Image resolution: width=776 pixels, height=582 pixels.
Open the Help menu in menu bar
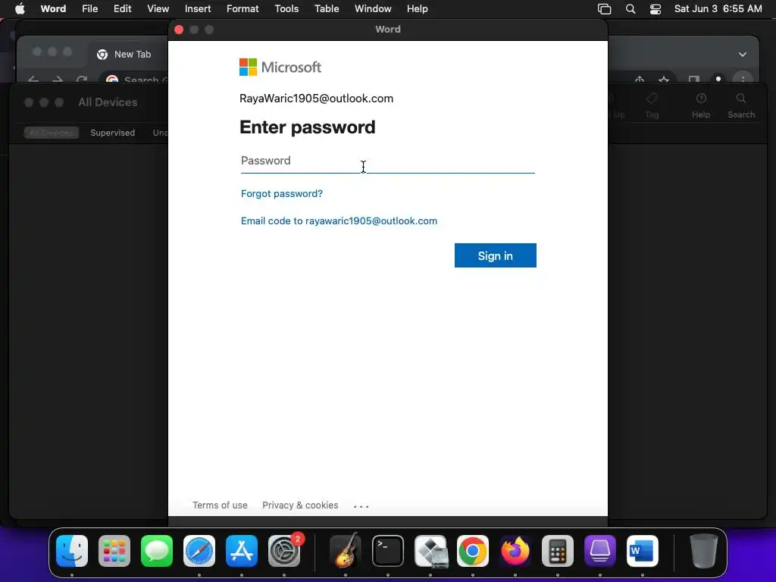point(418,9)
